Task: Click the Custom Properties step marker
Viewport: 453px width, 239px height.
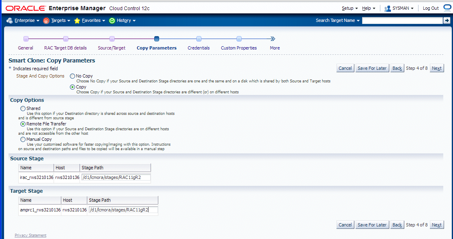Action: click(x=239, y=39)
